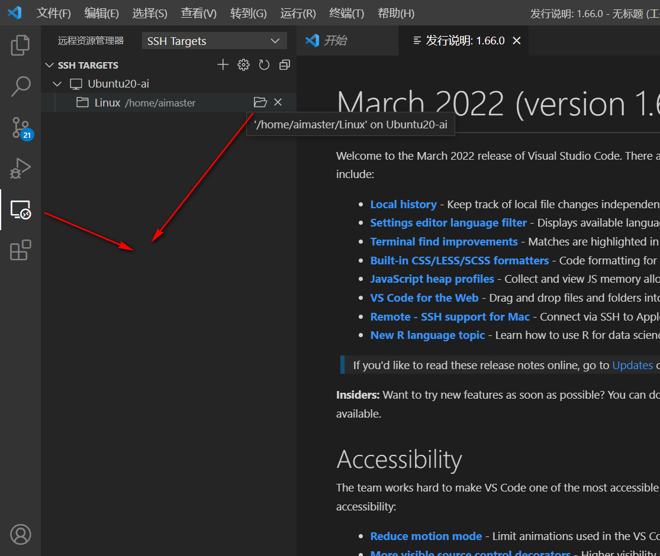Open Terminal find improvements link

443,242
